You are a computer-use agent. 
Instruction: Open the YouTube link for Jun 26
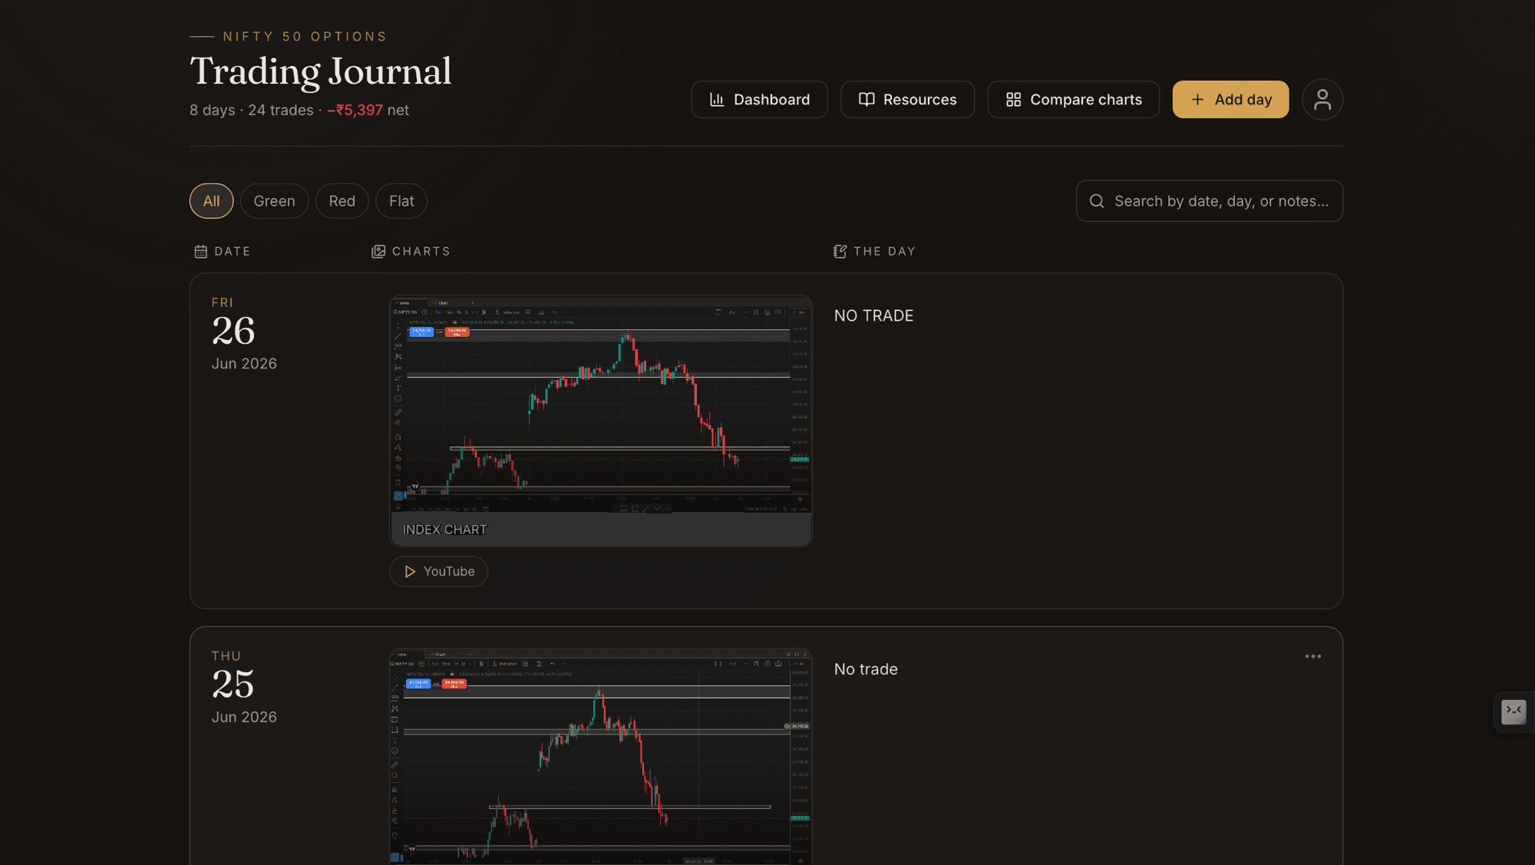tap(438, 572)
